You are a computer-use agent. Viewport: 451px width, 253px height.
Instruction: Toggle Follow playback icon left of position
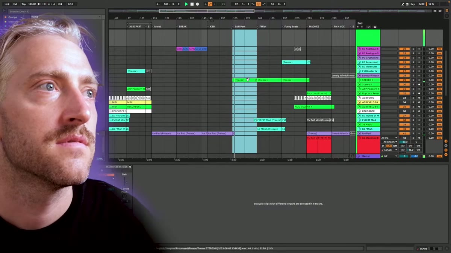[158, 4]
